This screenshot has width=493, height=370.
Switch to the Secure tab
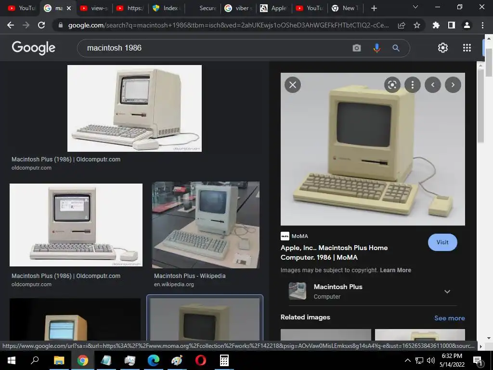pos(203,8)
